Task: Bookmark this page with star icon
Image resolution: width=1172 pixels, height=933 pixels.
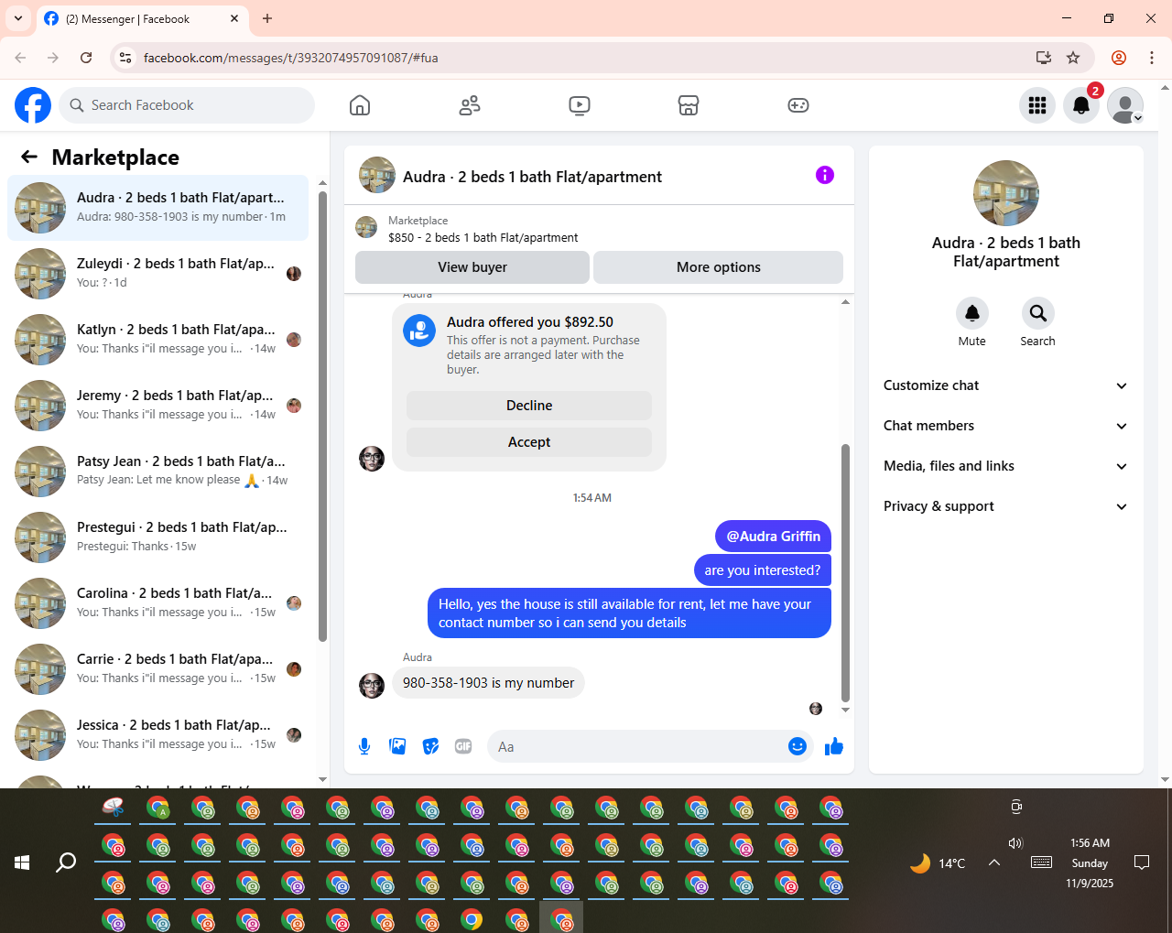Action: pyautogui.click(x=1073, y=58)
